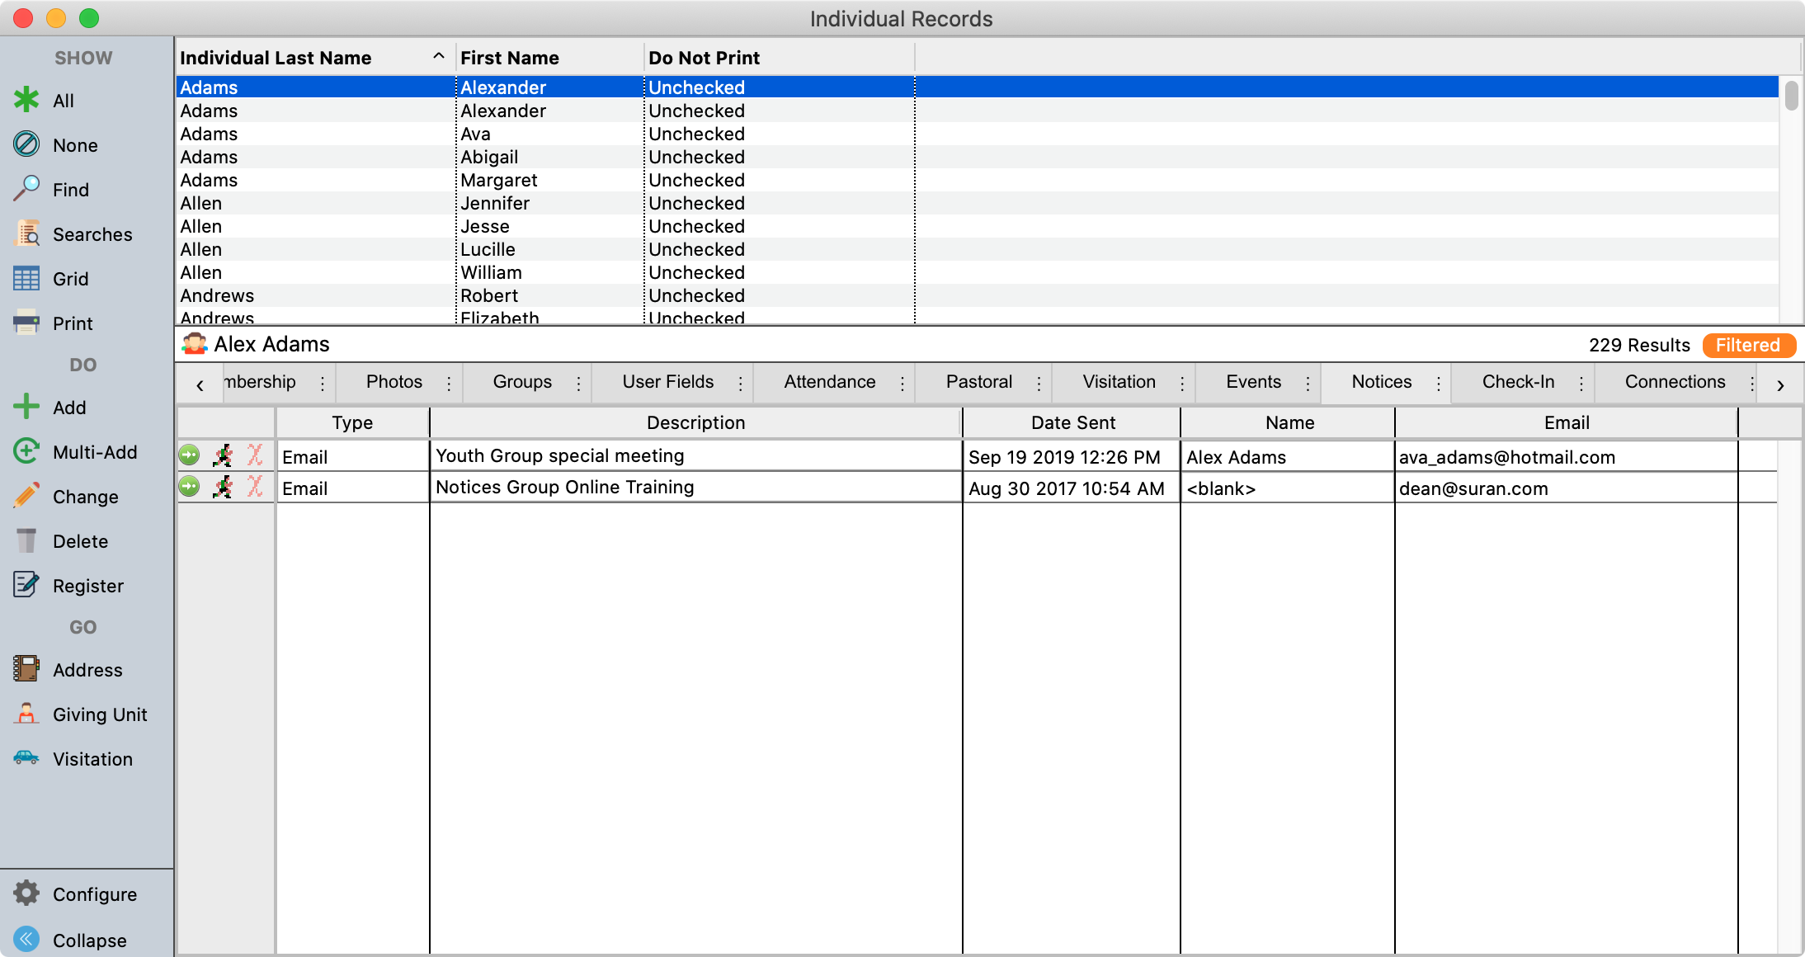The width and height of the screenshot is (1805, 957).
Task: Click green arrow on Notices Group Online Training row
Action: pos(190,487)
